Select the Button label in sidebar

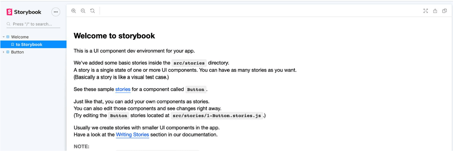click(17, 52)
